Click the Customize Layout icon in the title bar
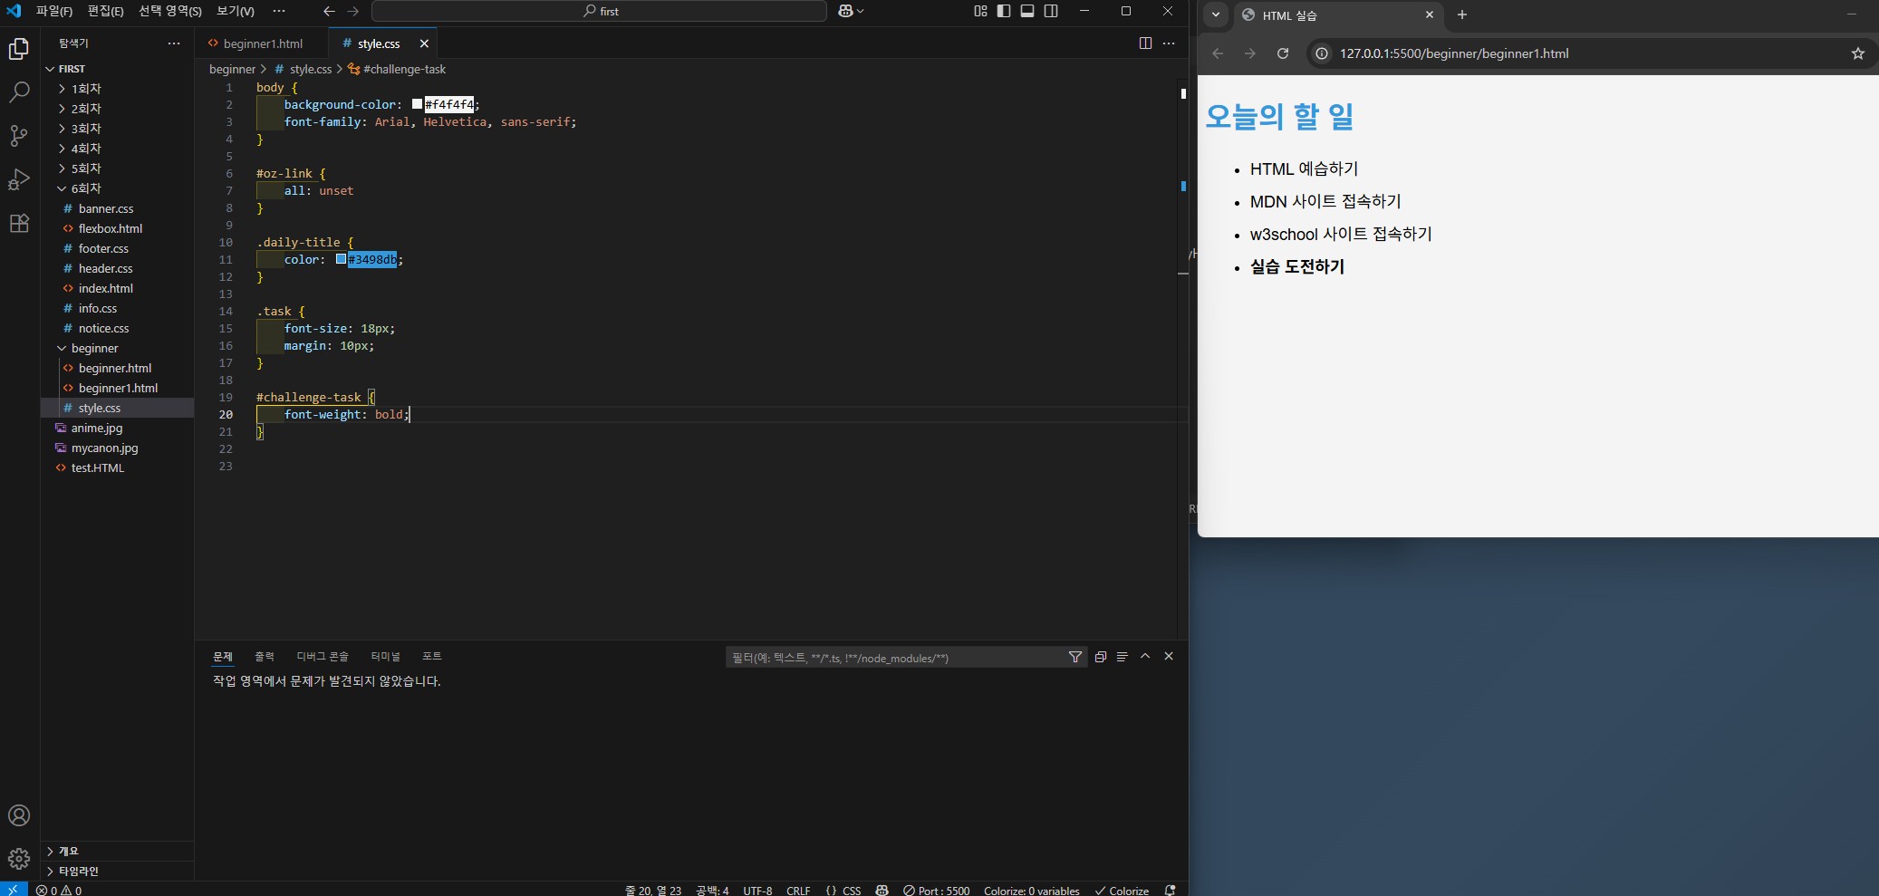This screenshot has width=1879, height=896. pyautogui.click(x=980, y=11)
